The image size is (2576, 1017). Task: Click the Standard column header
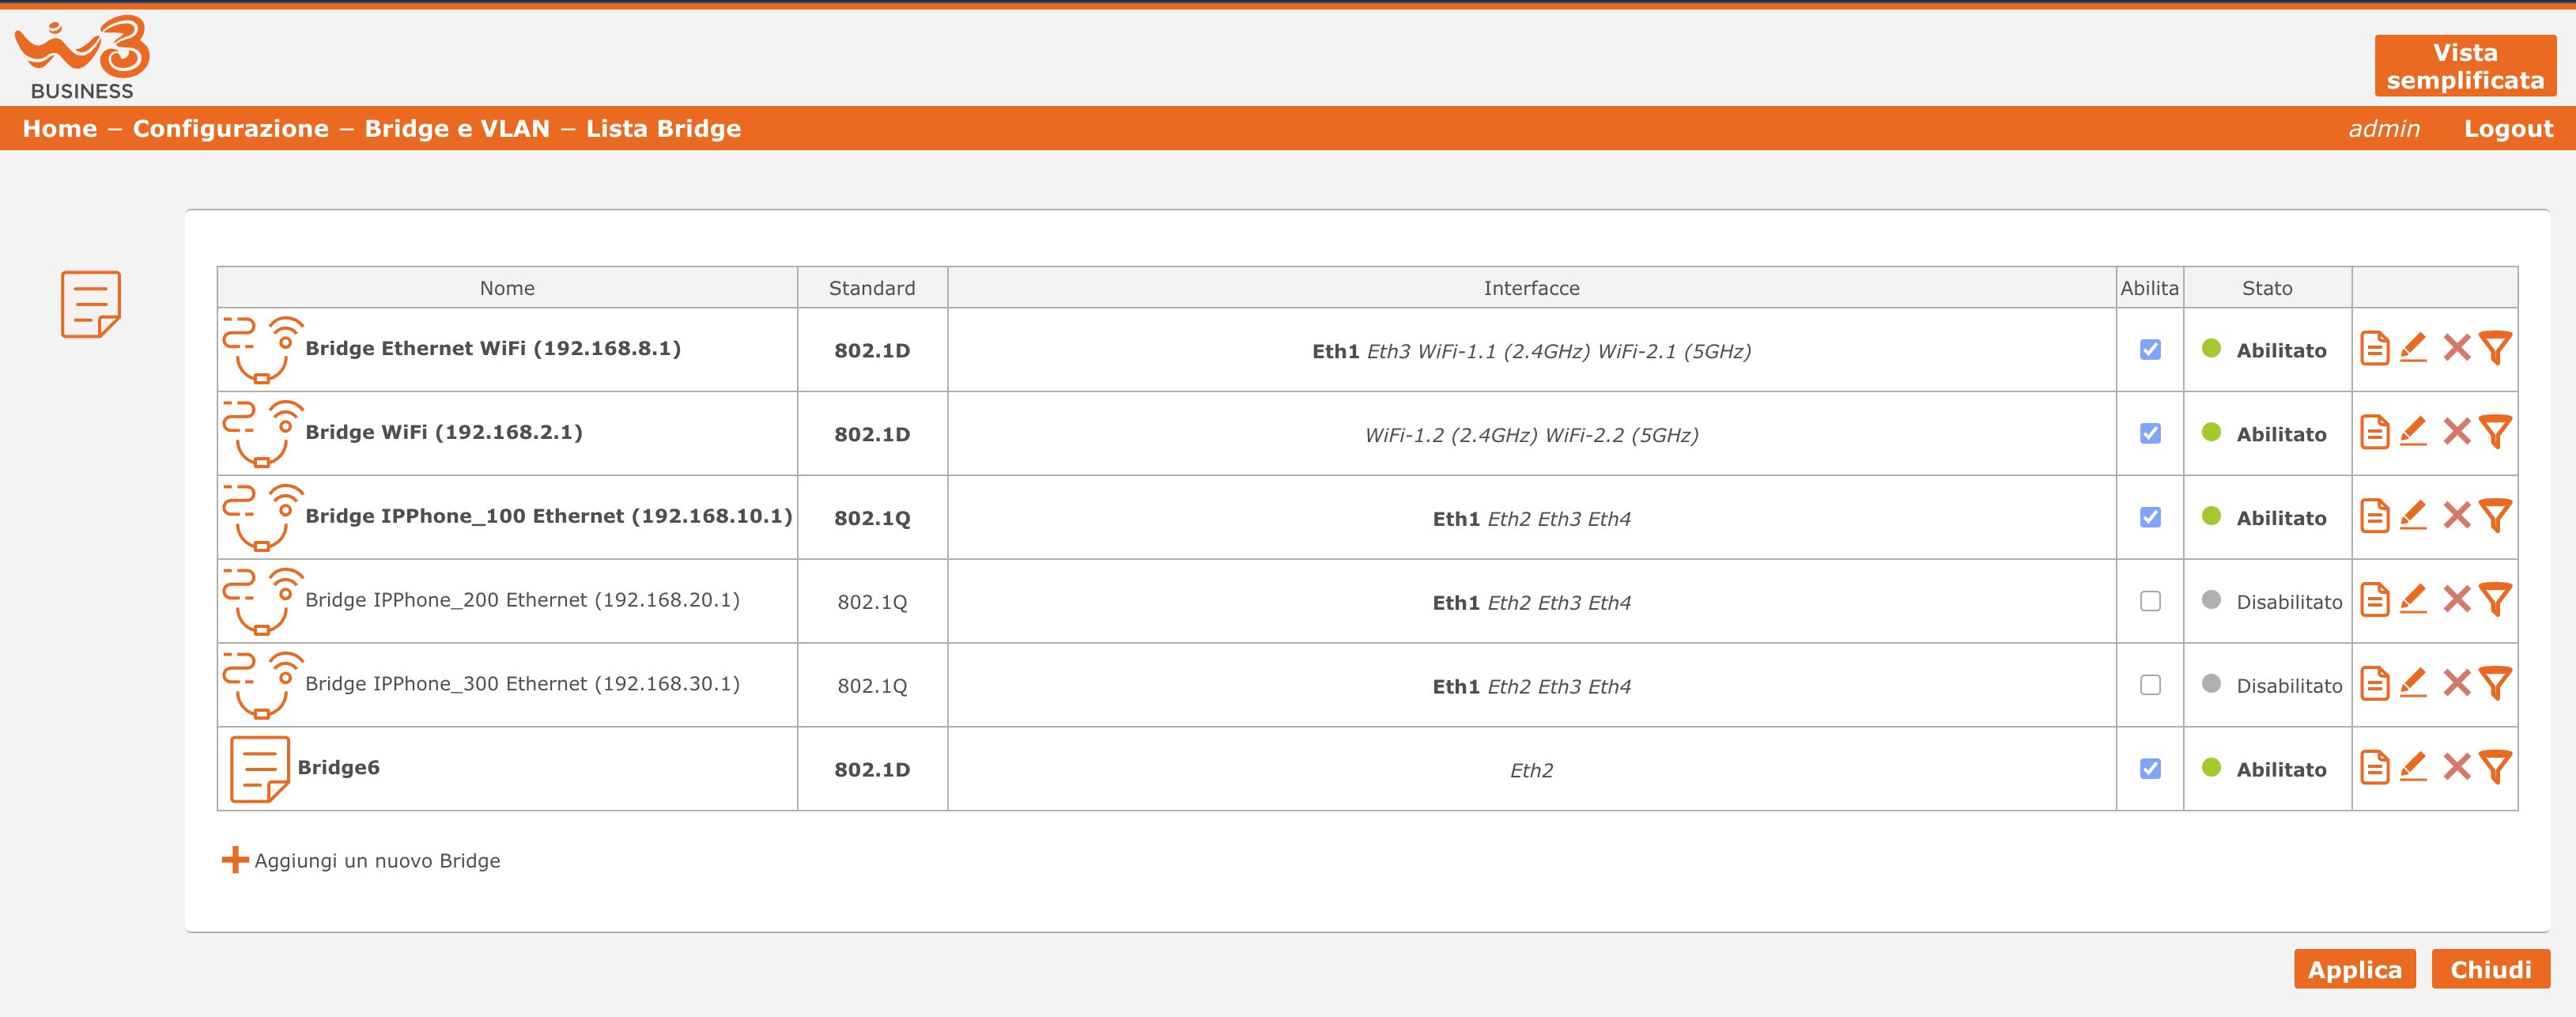[x=872, y=288]
